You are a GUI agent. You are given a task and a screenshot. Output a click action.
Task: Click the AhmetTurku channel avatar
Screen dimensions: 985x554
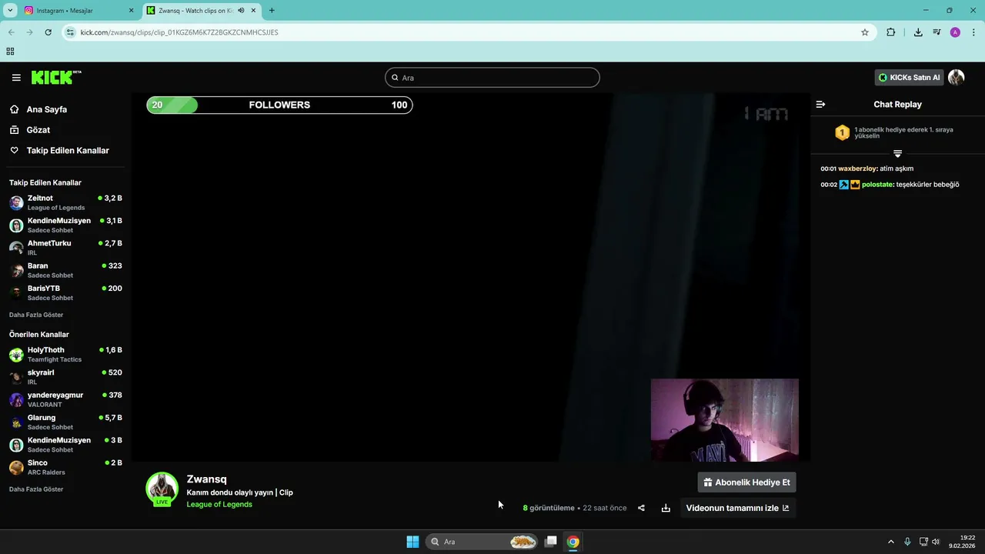16,248
